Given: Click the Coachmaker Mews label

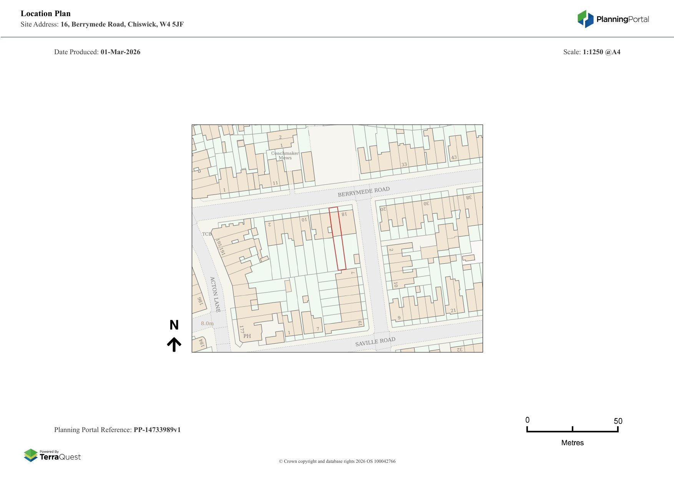Looking at the screenshot, I should click(x=285, y=155).
